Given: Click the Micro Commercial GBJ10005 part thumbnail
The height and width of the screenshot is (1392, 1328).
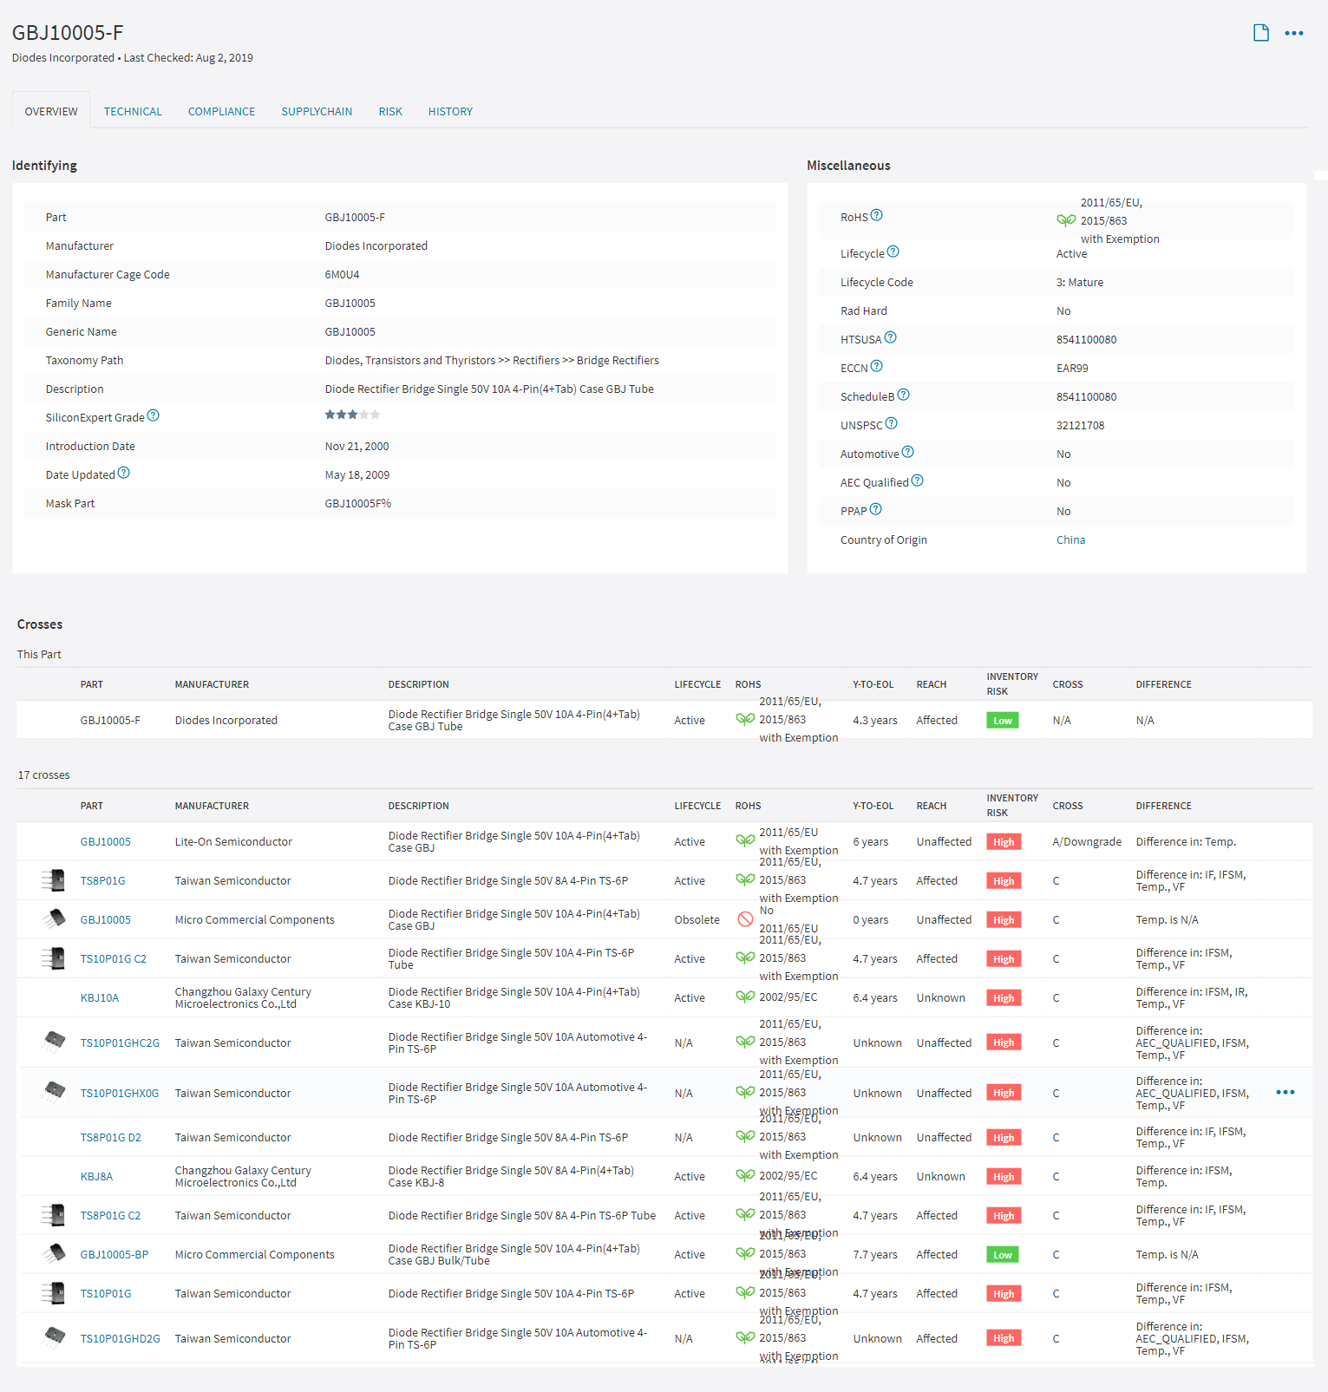Looking at the screenshot, I should [54, 918].
